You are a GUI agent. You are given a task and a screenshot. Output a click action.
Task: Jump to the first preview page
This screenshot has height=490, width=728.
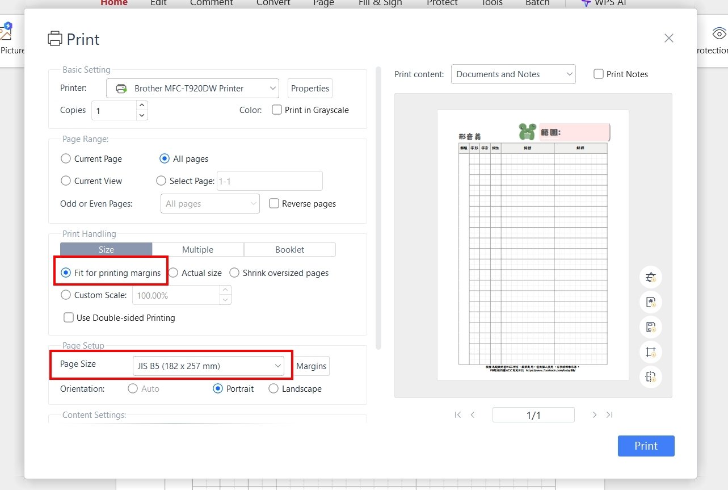tap(457, 415)
